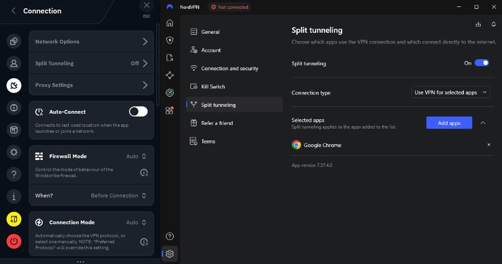This screenshot has height=264, width=502.
Task: Click Windscribe yellow log out icon
Action: pos(14,220)
